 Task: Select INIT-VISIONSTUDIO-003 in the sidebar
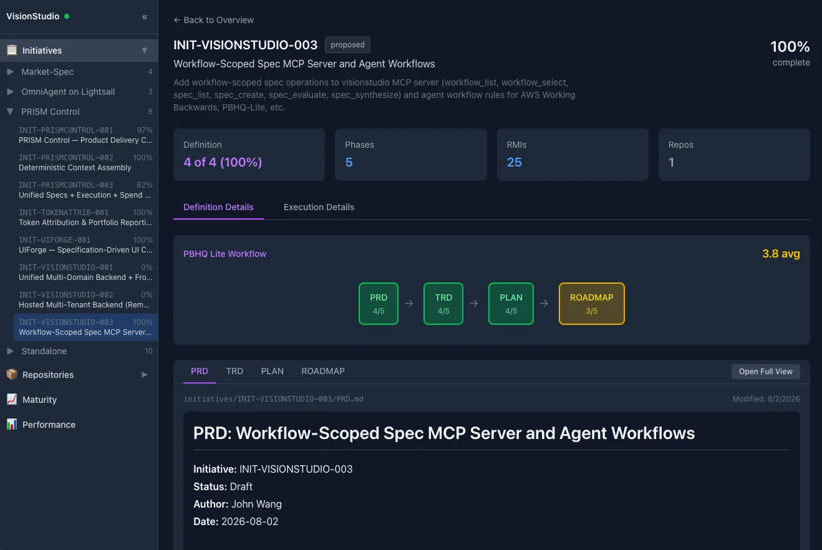85,327
